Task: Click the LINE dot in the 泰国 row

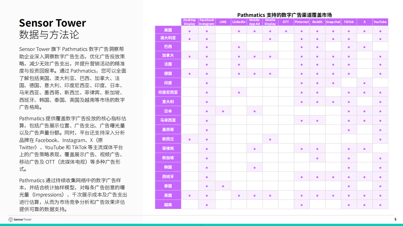Action: click(x=223, y=186)
